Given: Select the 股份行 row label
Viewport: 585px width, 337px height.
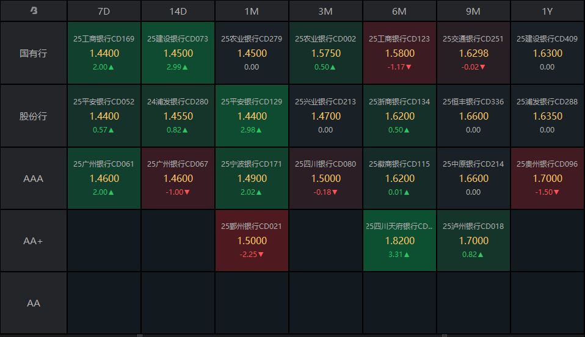Looking at the screenshot, I should click(34, 116).
